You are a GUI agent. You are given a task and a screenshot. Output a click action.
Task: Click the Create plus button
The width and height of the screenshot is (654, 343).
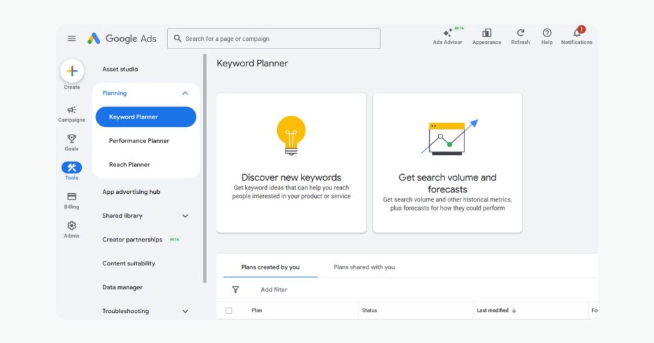pyautogui.click(x=72, y=71)
